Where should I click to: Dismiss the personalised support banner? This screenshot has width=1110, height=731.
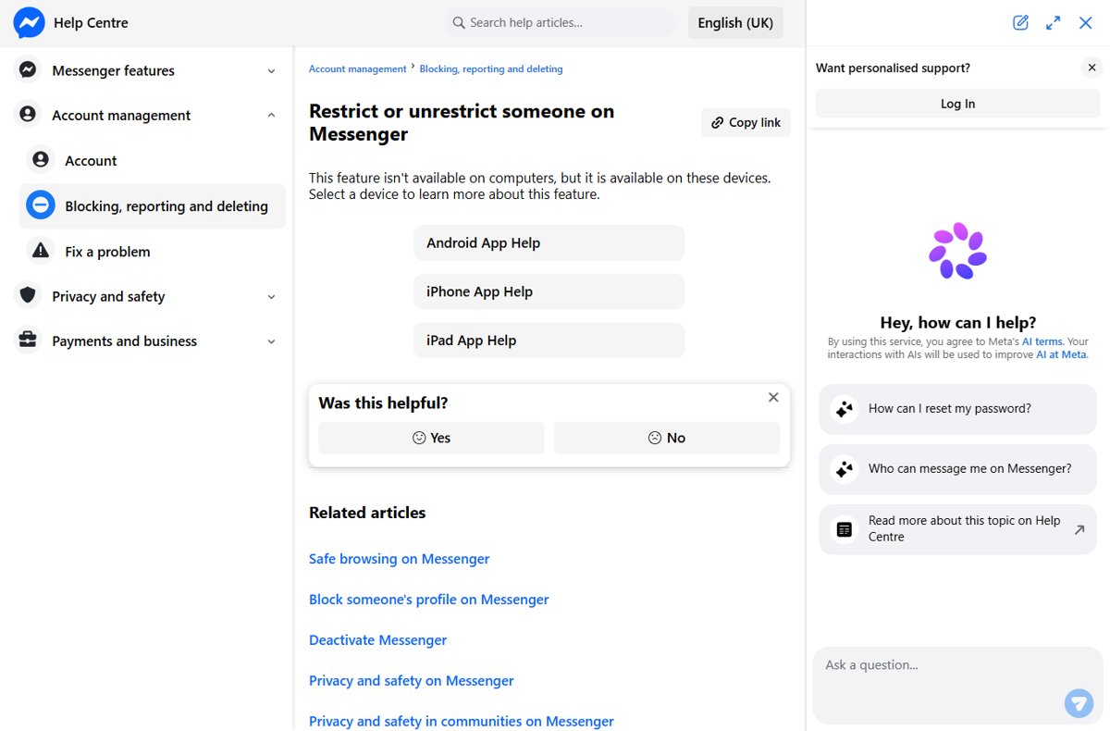1091,68
